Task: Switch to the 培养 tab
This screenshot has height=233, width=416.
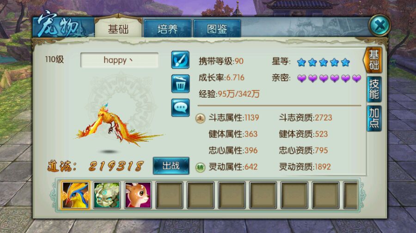Action: [x=167, y=29]
